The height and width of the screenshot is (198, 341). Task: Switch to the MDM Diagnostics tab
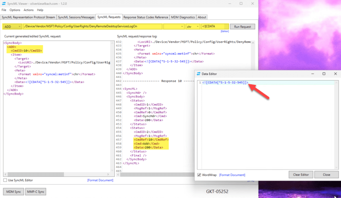(x=183, y=17)
